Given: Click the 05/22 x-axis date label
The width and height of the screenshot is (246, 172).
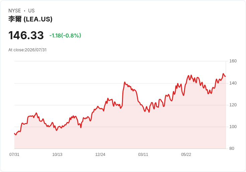Looking at the screenshot, I should coord(186,154).
